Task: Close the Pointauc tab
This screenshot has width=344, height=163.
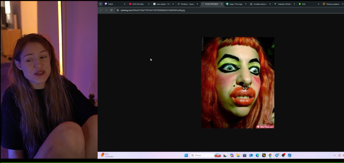Action: 197,4
